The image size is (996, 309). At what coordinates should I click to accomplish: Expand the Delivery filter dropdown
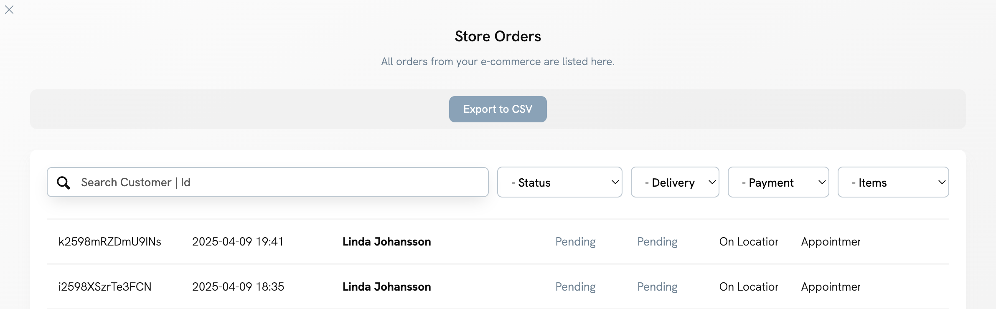675,182
